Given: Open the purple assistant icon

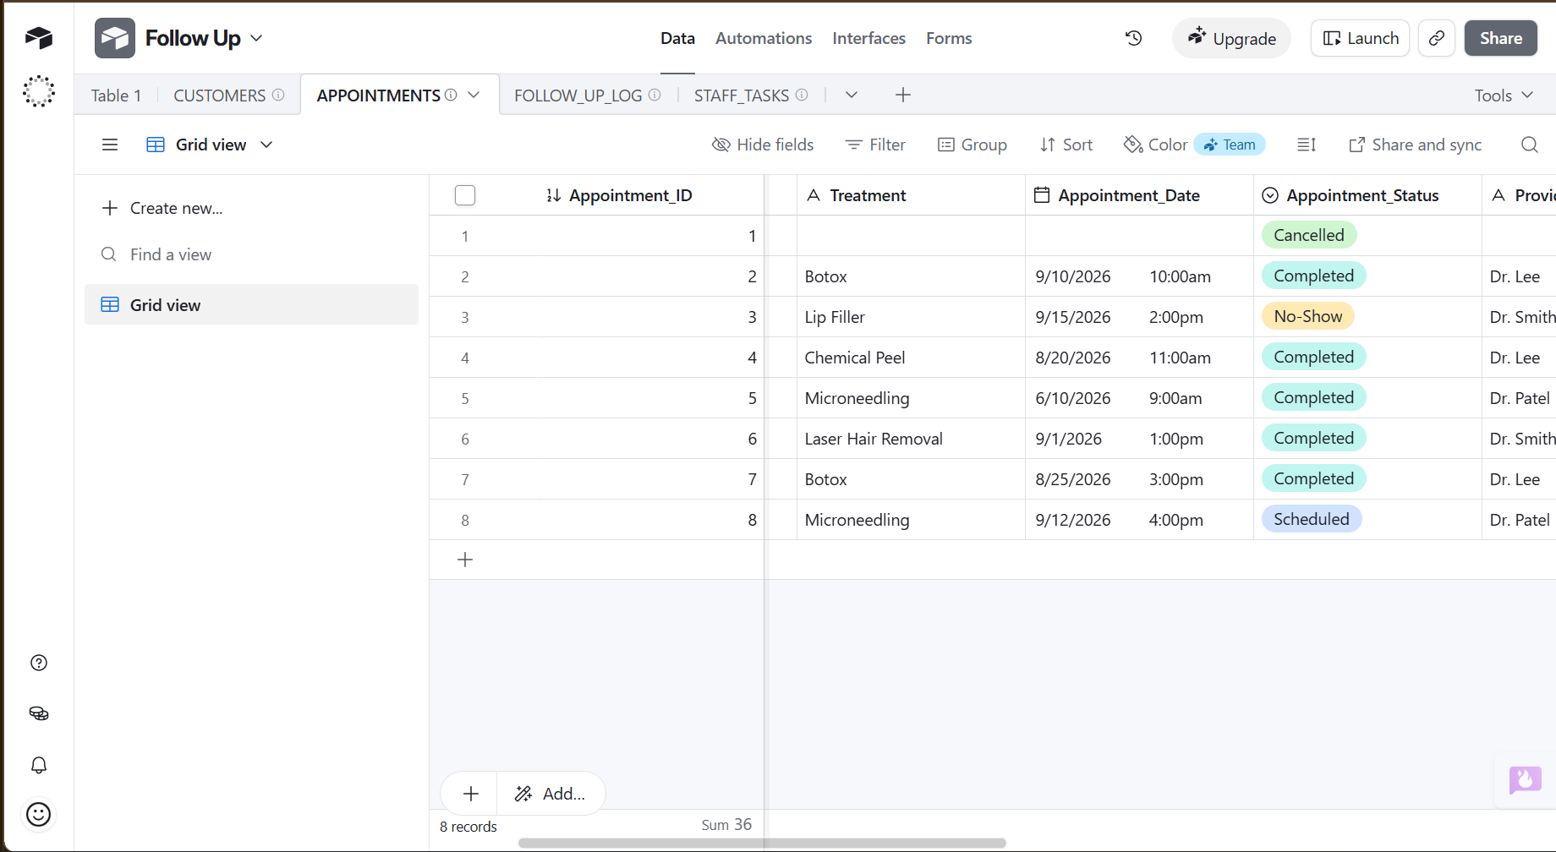Looking at the screenshot, I should pos(1526,779).
